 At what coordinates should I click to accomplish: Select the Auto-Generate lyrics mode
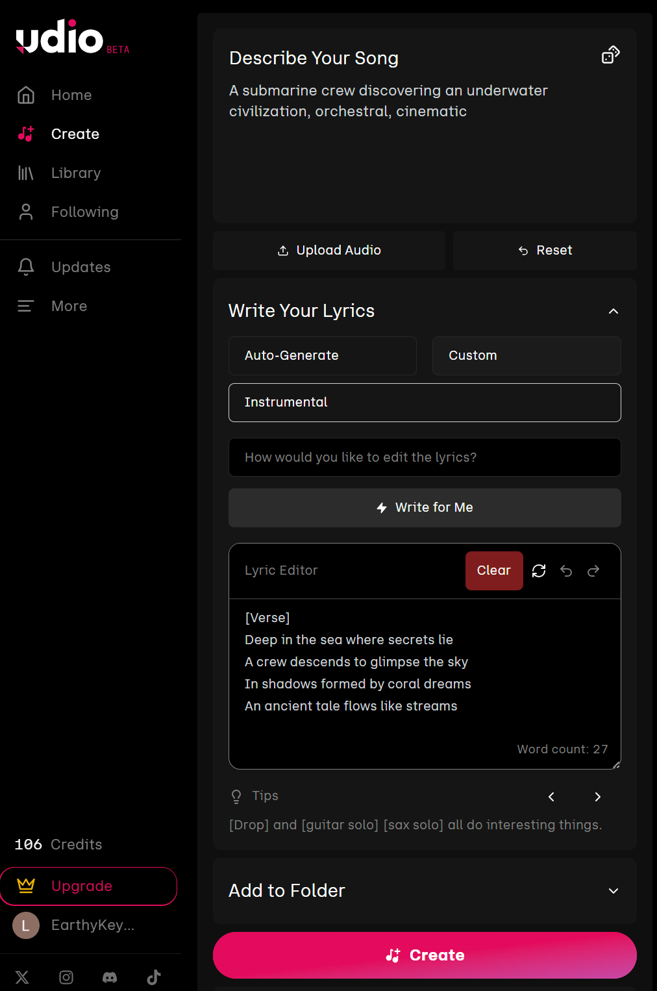[322, 356]
